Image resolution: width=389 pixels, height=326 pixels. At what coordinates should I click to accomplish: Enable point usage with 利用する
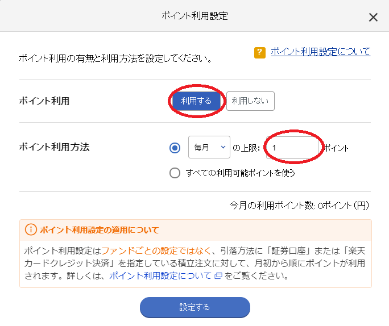(x=196, y=101)
